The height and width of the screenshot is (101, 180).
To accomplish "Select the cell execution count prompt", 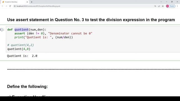I will pyautogui.click(x=2, y=30).
